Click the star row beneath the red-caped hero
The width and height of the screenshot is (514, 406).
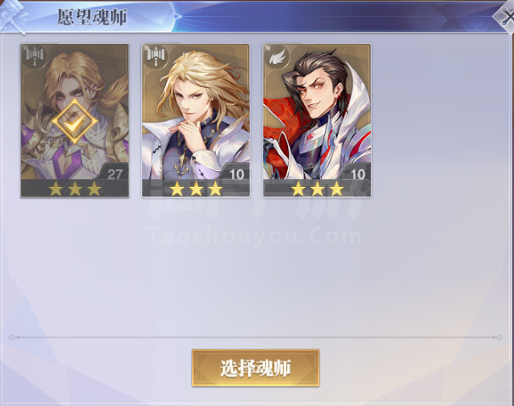point(317,189)
